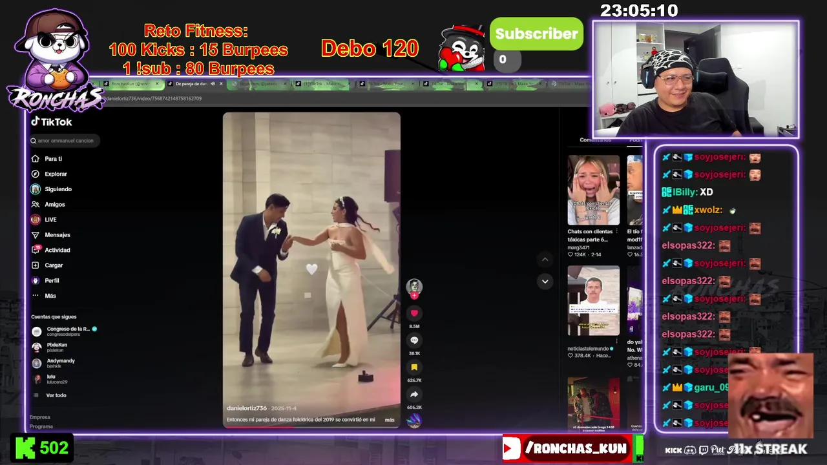
Task: Click search magnifier icon in TikTok
Action: (x=34, y=141)
